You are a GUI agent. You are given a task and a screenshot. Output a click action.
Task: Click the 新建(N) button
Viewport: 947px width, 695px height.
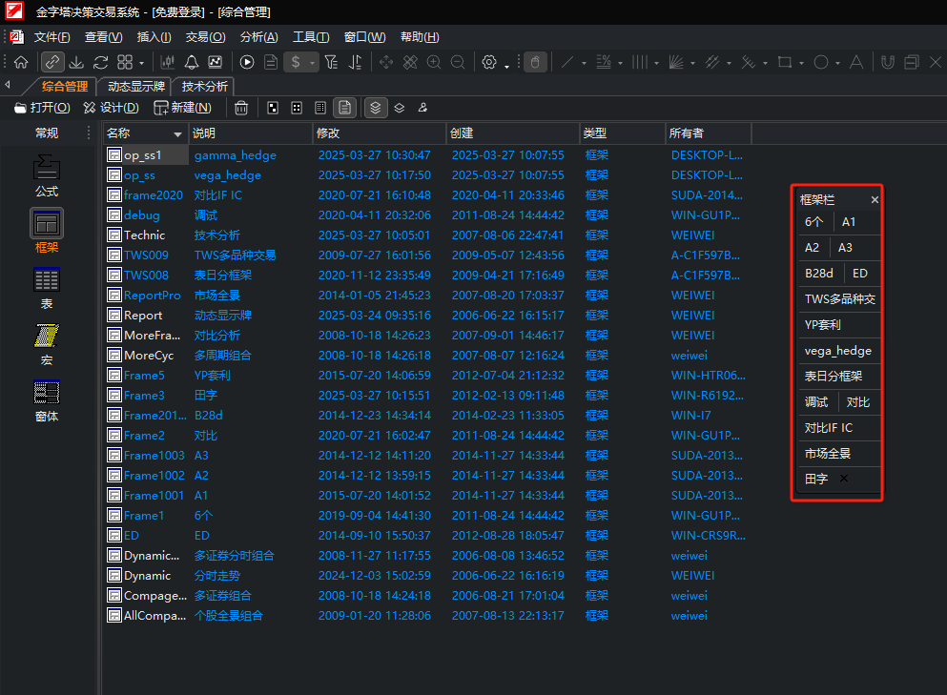point(182,108)
